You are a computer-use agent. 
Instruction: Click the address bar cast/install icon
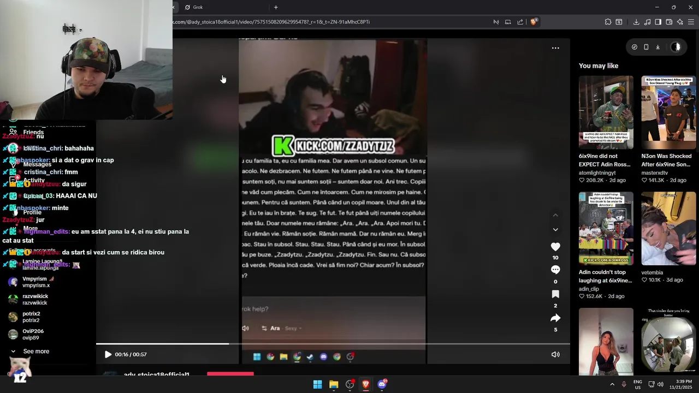point(508,22)
